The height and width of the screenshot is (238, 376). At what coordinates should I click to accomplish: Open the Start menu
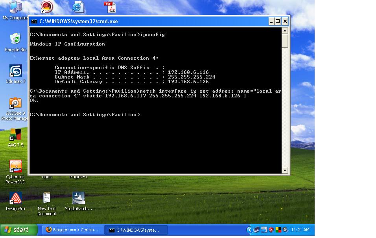click(x=19, y=230)
